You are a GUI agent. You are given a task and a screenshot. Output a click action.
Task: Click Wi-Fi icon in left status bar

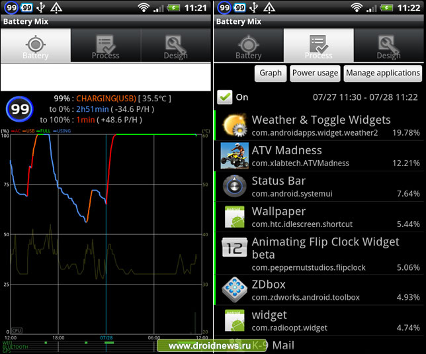pyautogui.click(x=144, y=7)
